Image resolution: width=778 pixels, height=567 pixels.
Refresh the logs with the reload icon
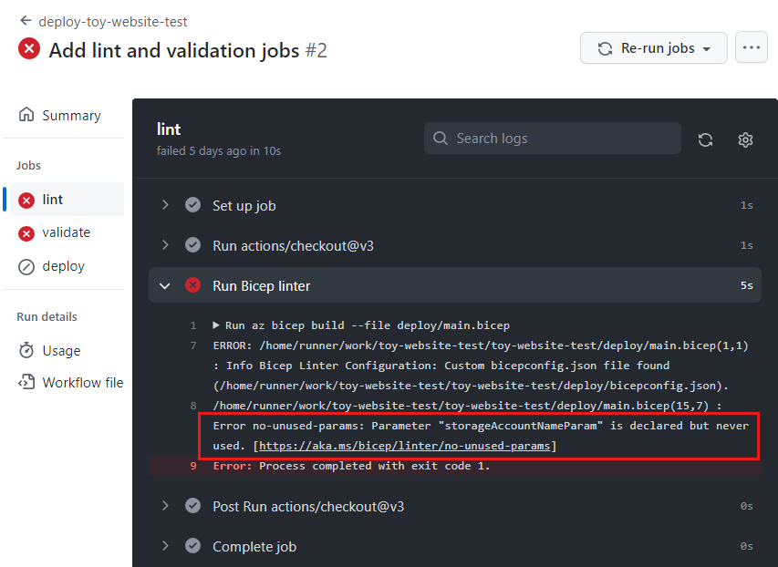pos(705,139)
